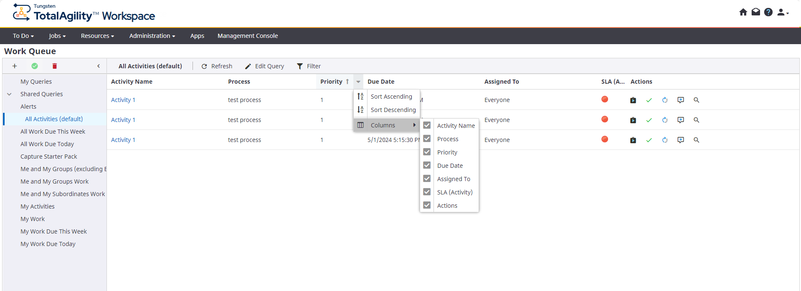Screen dimensions: 801x291
Task: Uncheck the SLA (Activity) column checkbox
Action: pyautogui.click(x=427, y=192)
